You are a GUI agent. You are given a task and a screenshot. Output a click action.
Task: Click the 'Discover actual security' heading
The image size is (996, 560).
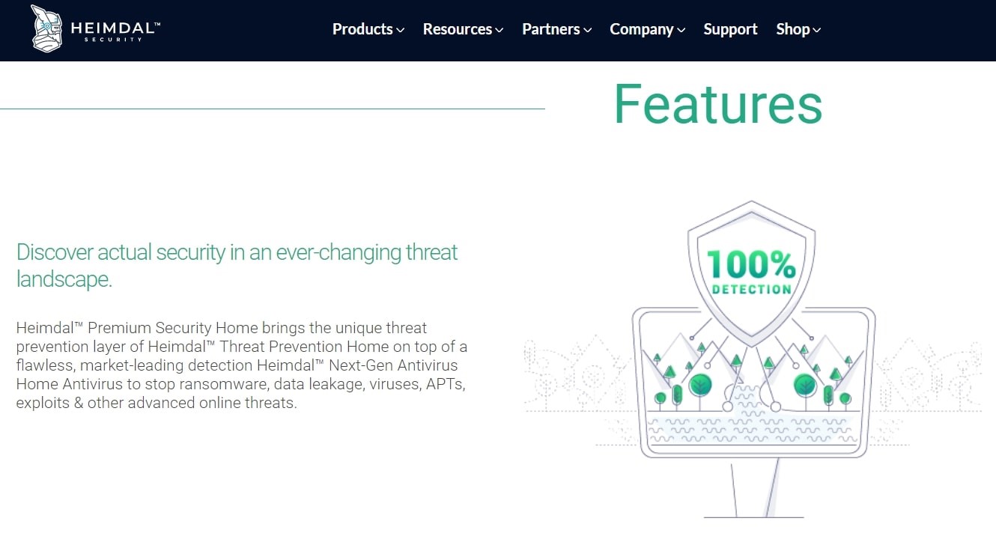237,266
